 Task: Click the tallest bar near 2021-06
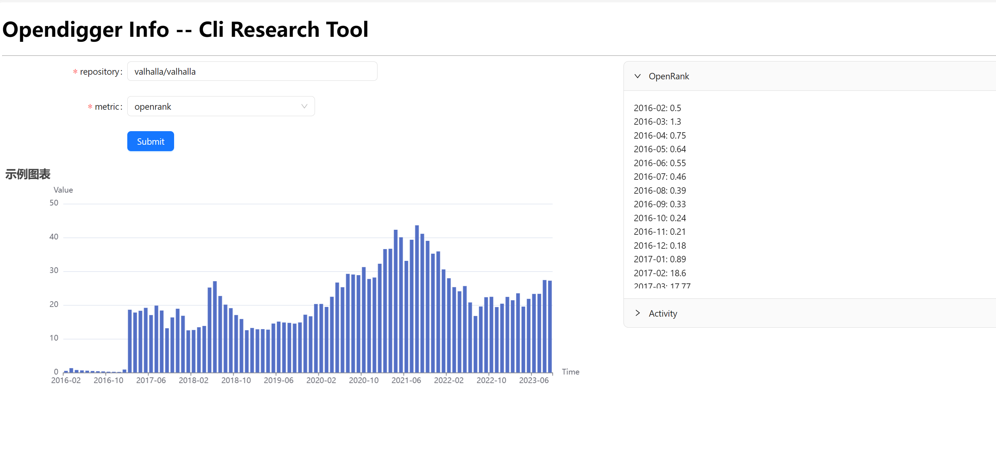[x=417, y=298]
